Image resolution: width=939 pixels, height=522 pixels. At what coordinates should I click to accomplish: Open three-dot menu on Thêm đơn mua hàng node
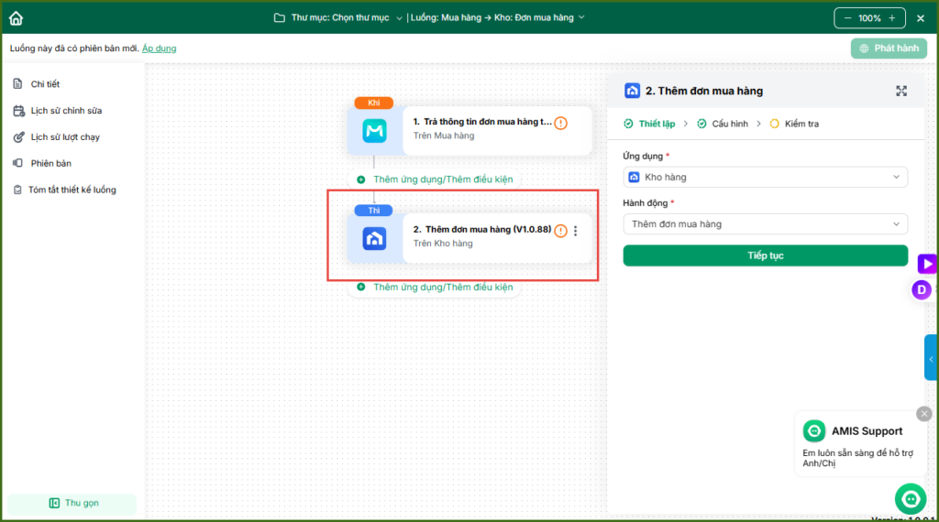(x=576, y=231)
